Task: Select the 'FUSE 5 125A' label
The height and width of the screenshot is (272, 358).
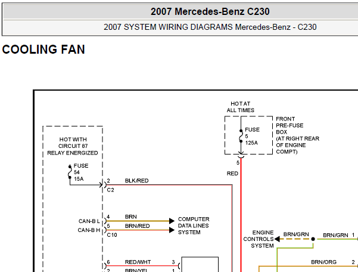Action: tap(252, 136)
